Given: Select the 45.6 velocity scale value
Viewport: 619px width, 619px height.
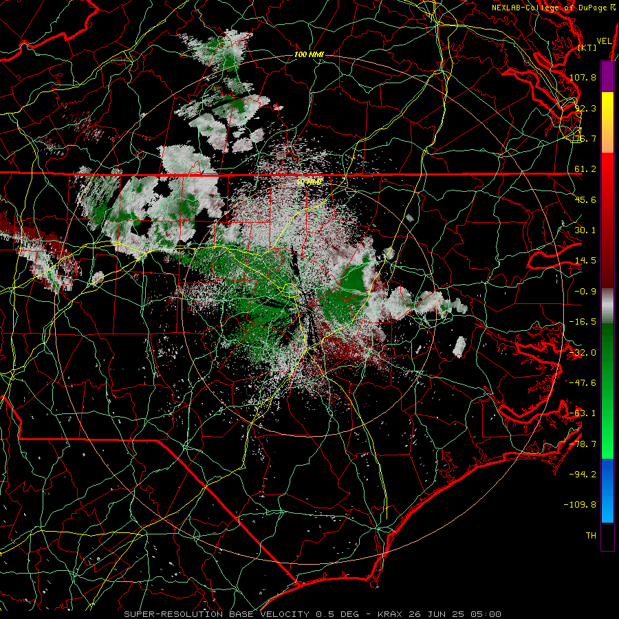Looking at the screenshot, I should [585, 199].
